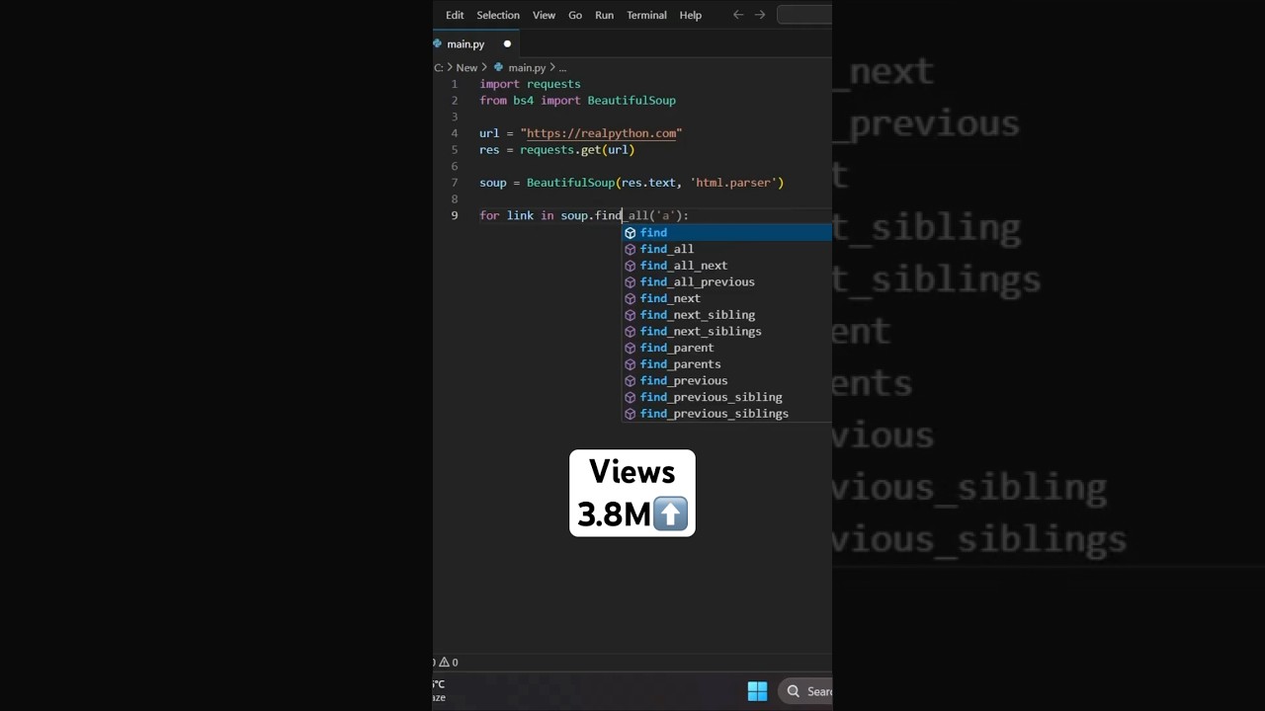Pick find_previous_siblings from the suggestions
This screenshot has height=711, width=1265.
tap(715, 414)
